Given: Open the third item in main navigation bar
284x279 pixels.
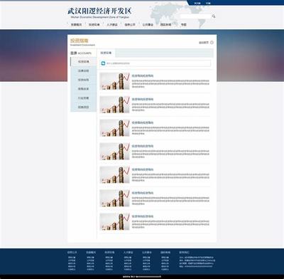Looking at the screenshot, I should coord(112,24).
